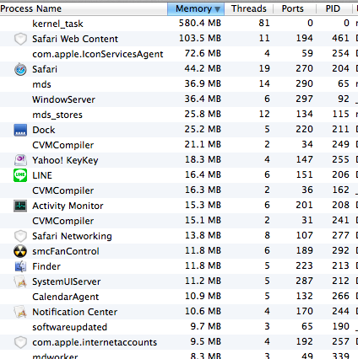Screen dimensions: 358x359
Task: Select the kernel_task process row
Action: (179, 24)
